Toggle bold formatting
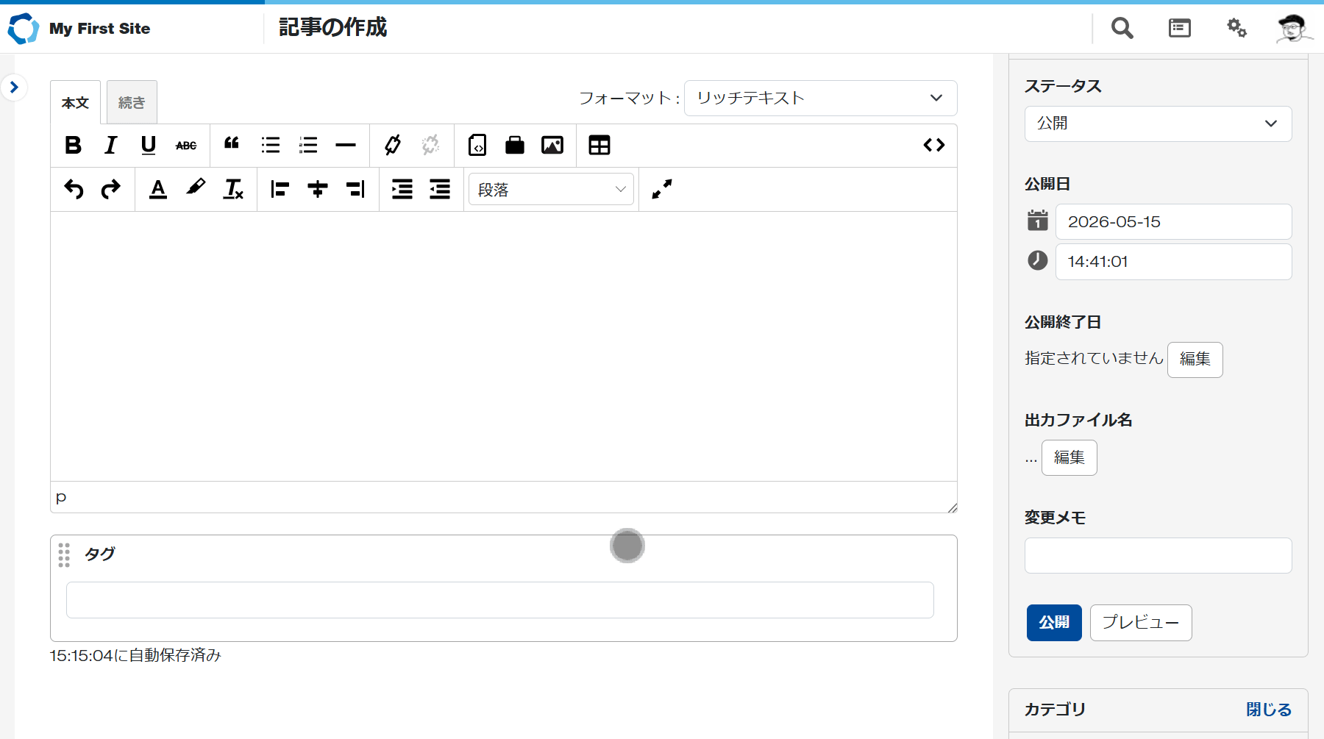The width and height of the screenshot is (1324, 739). tap(73, 145)
